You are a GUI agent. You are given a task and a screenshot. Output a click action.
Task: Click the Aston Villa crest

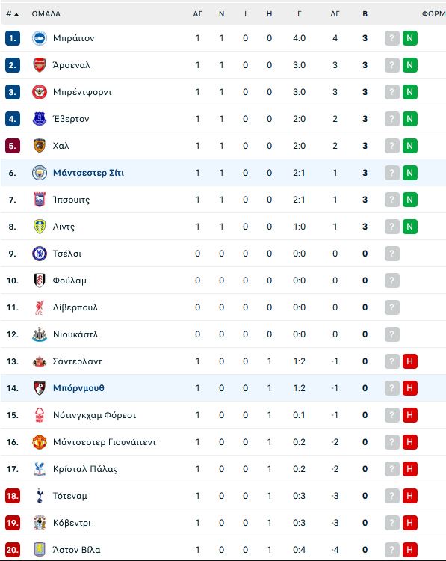click(40, 550)
